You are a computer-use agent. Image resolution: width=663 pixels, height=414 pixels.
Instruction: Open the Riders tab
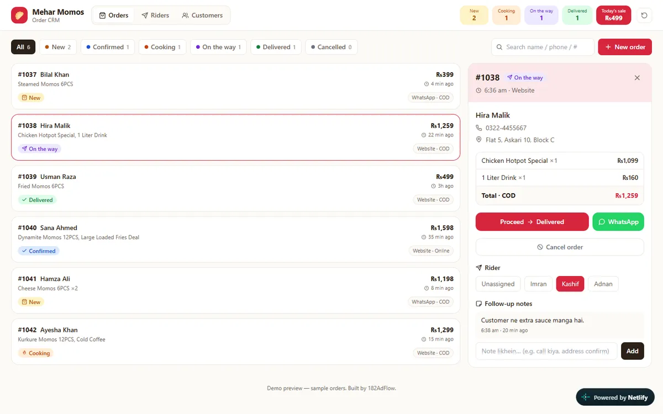click(155, 15)
